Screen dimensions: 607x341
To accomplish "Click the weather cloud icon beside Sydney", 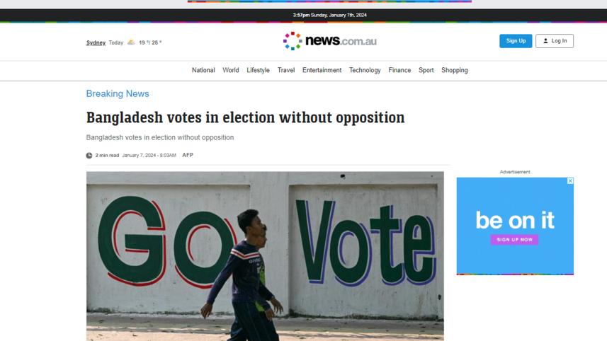I will pyautogui.click(x=131, y=42).
